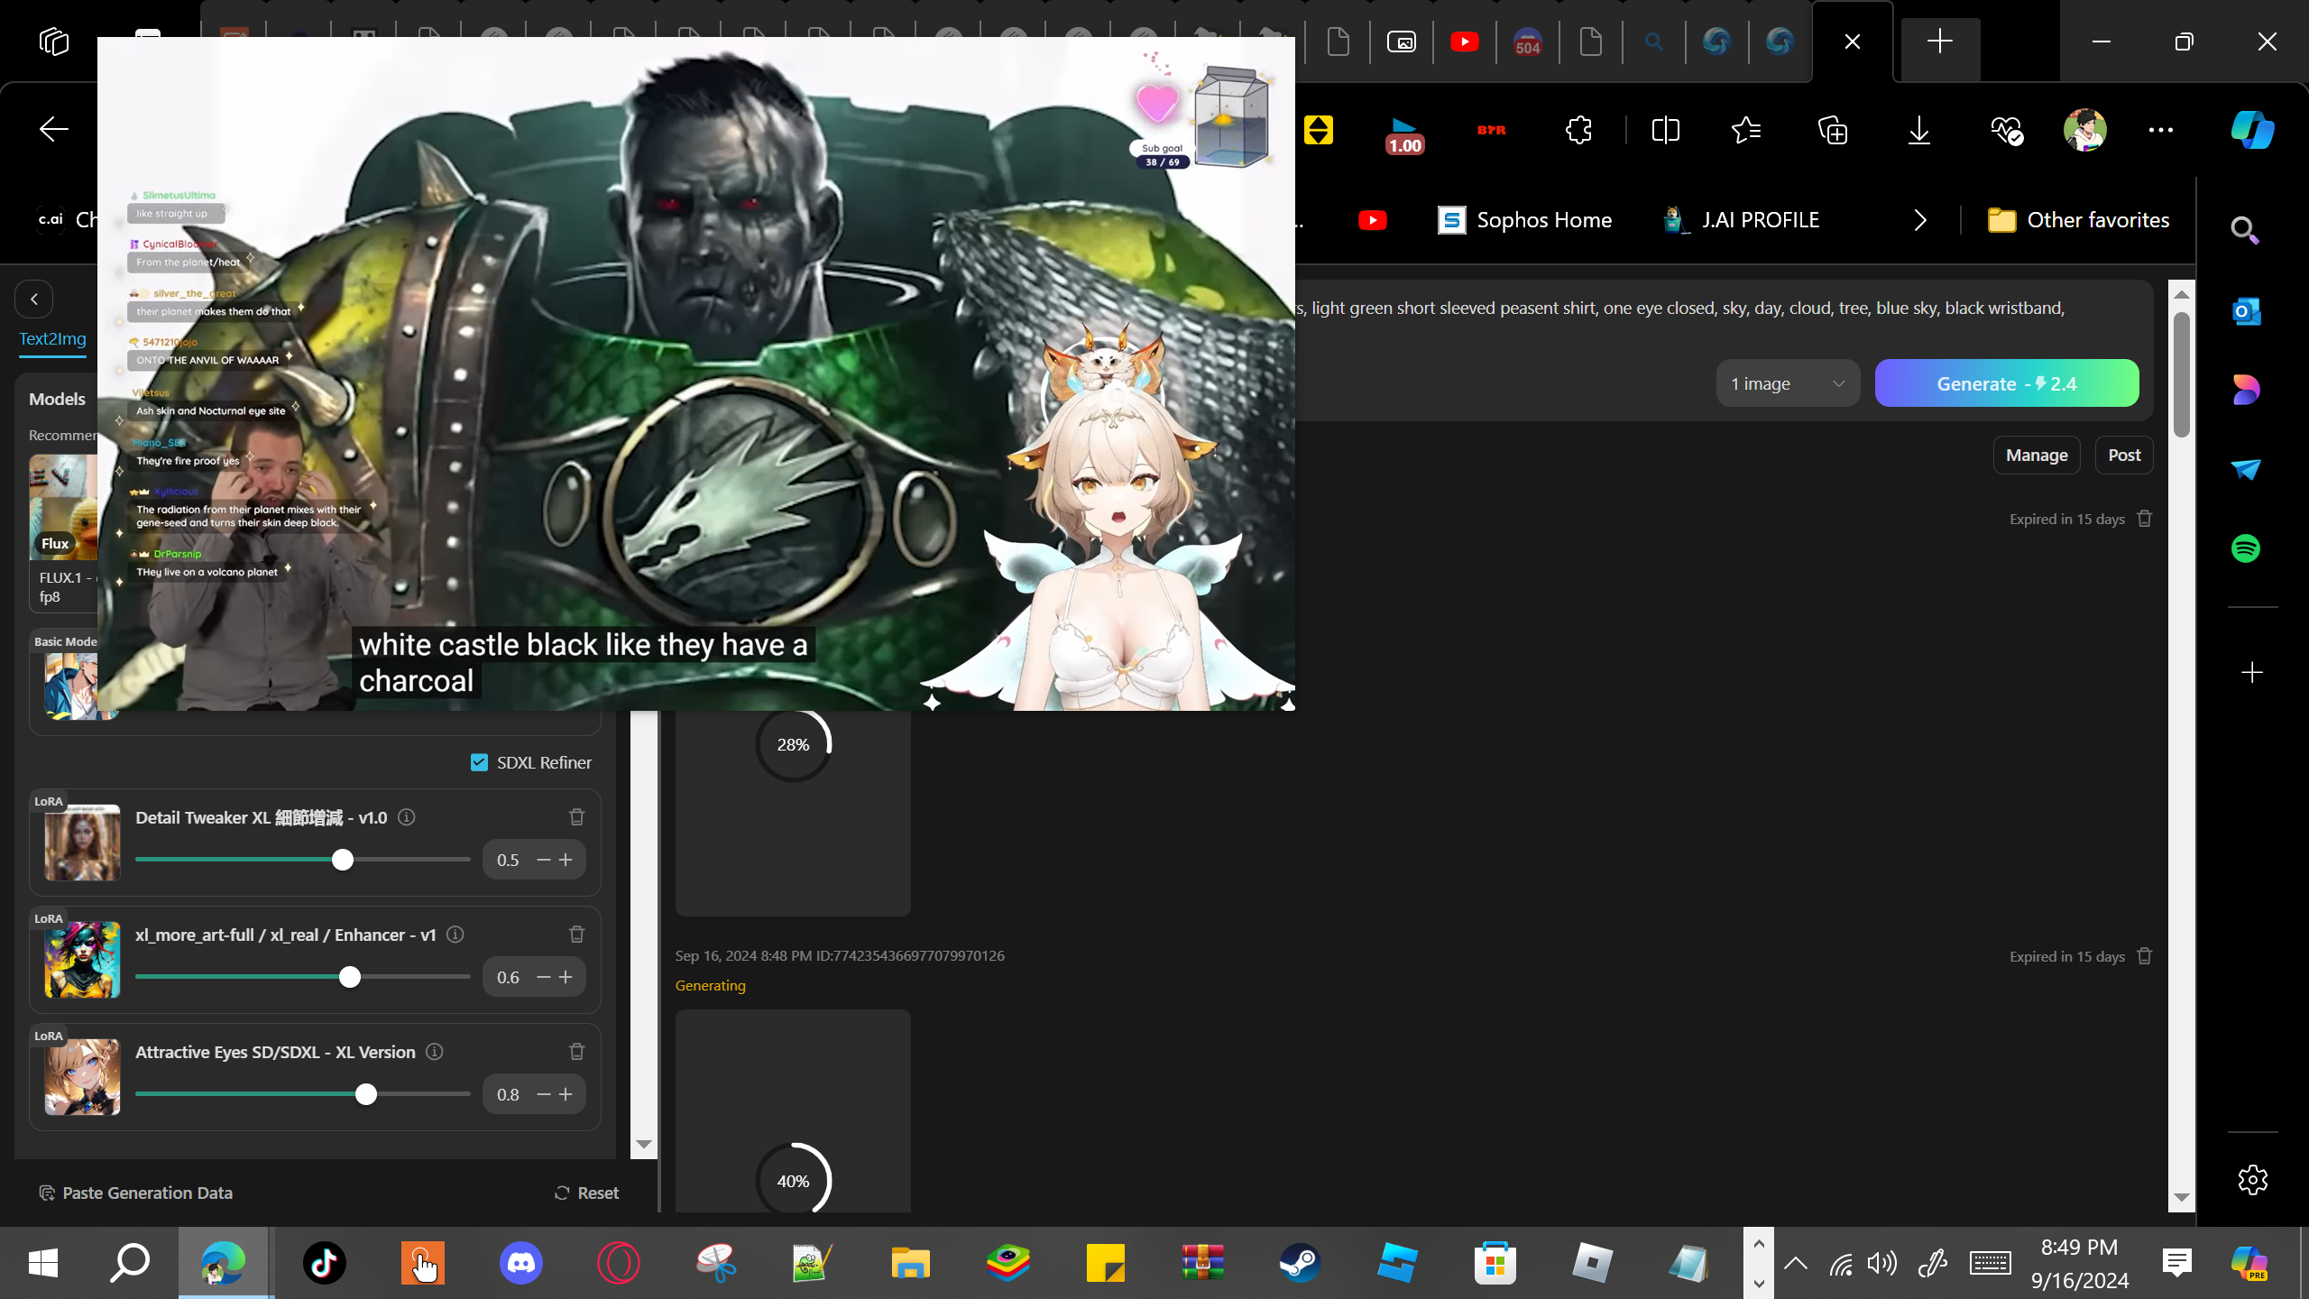2309x1299 pixels.
Task: Launch Copilot from toolbar corner
Action: (x=2252, y=130)
